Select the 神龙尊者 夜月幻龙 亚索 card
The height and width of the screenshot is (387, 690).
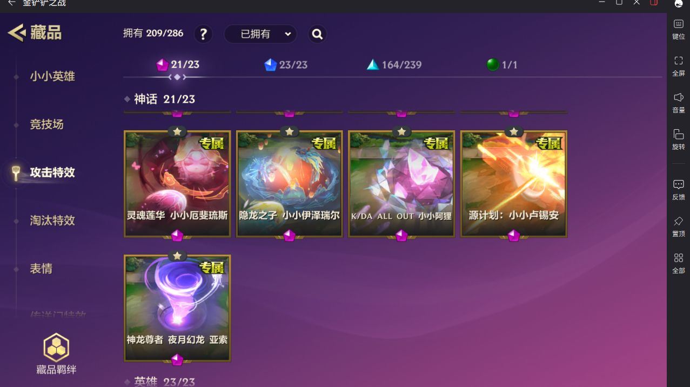click(x=177, y=308)
